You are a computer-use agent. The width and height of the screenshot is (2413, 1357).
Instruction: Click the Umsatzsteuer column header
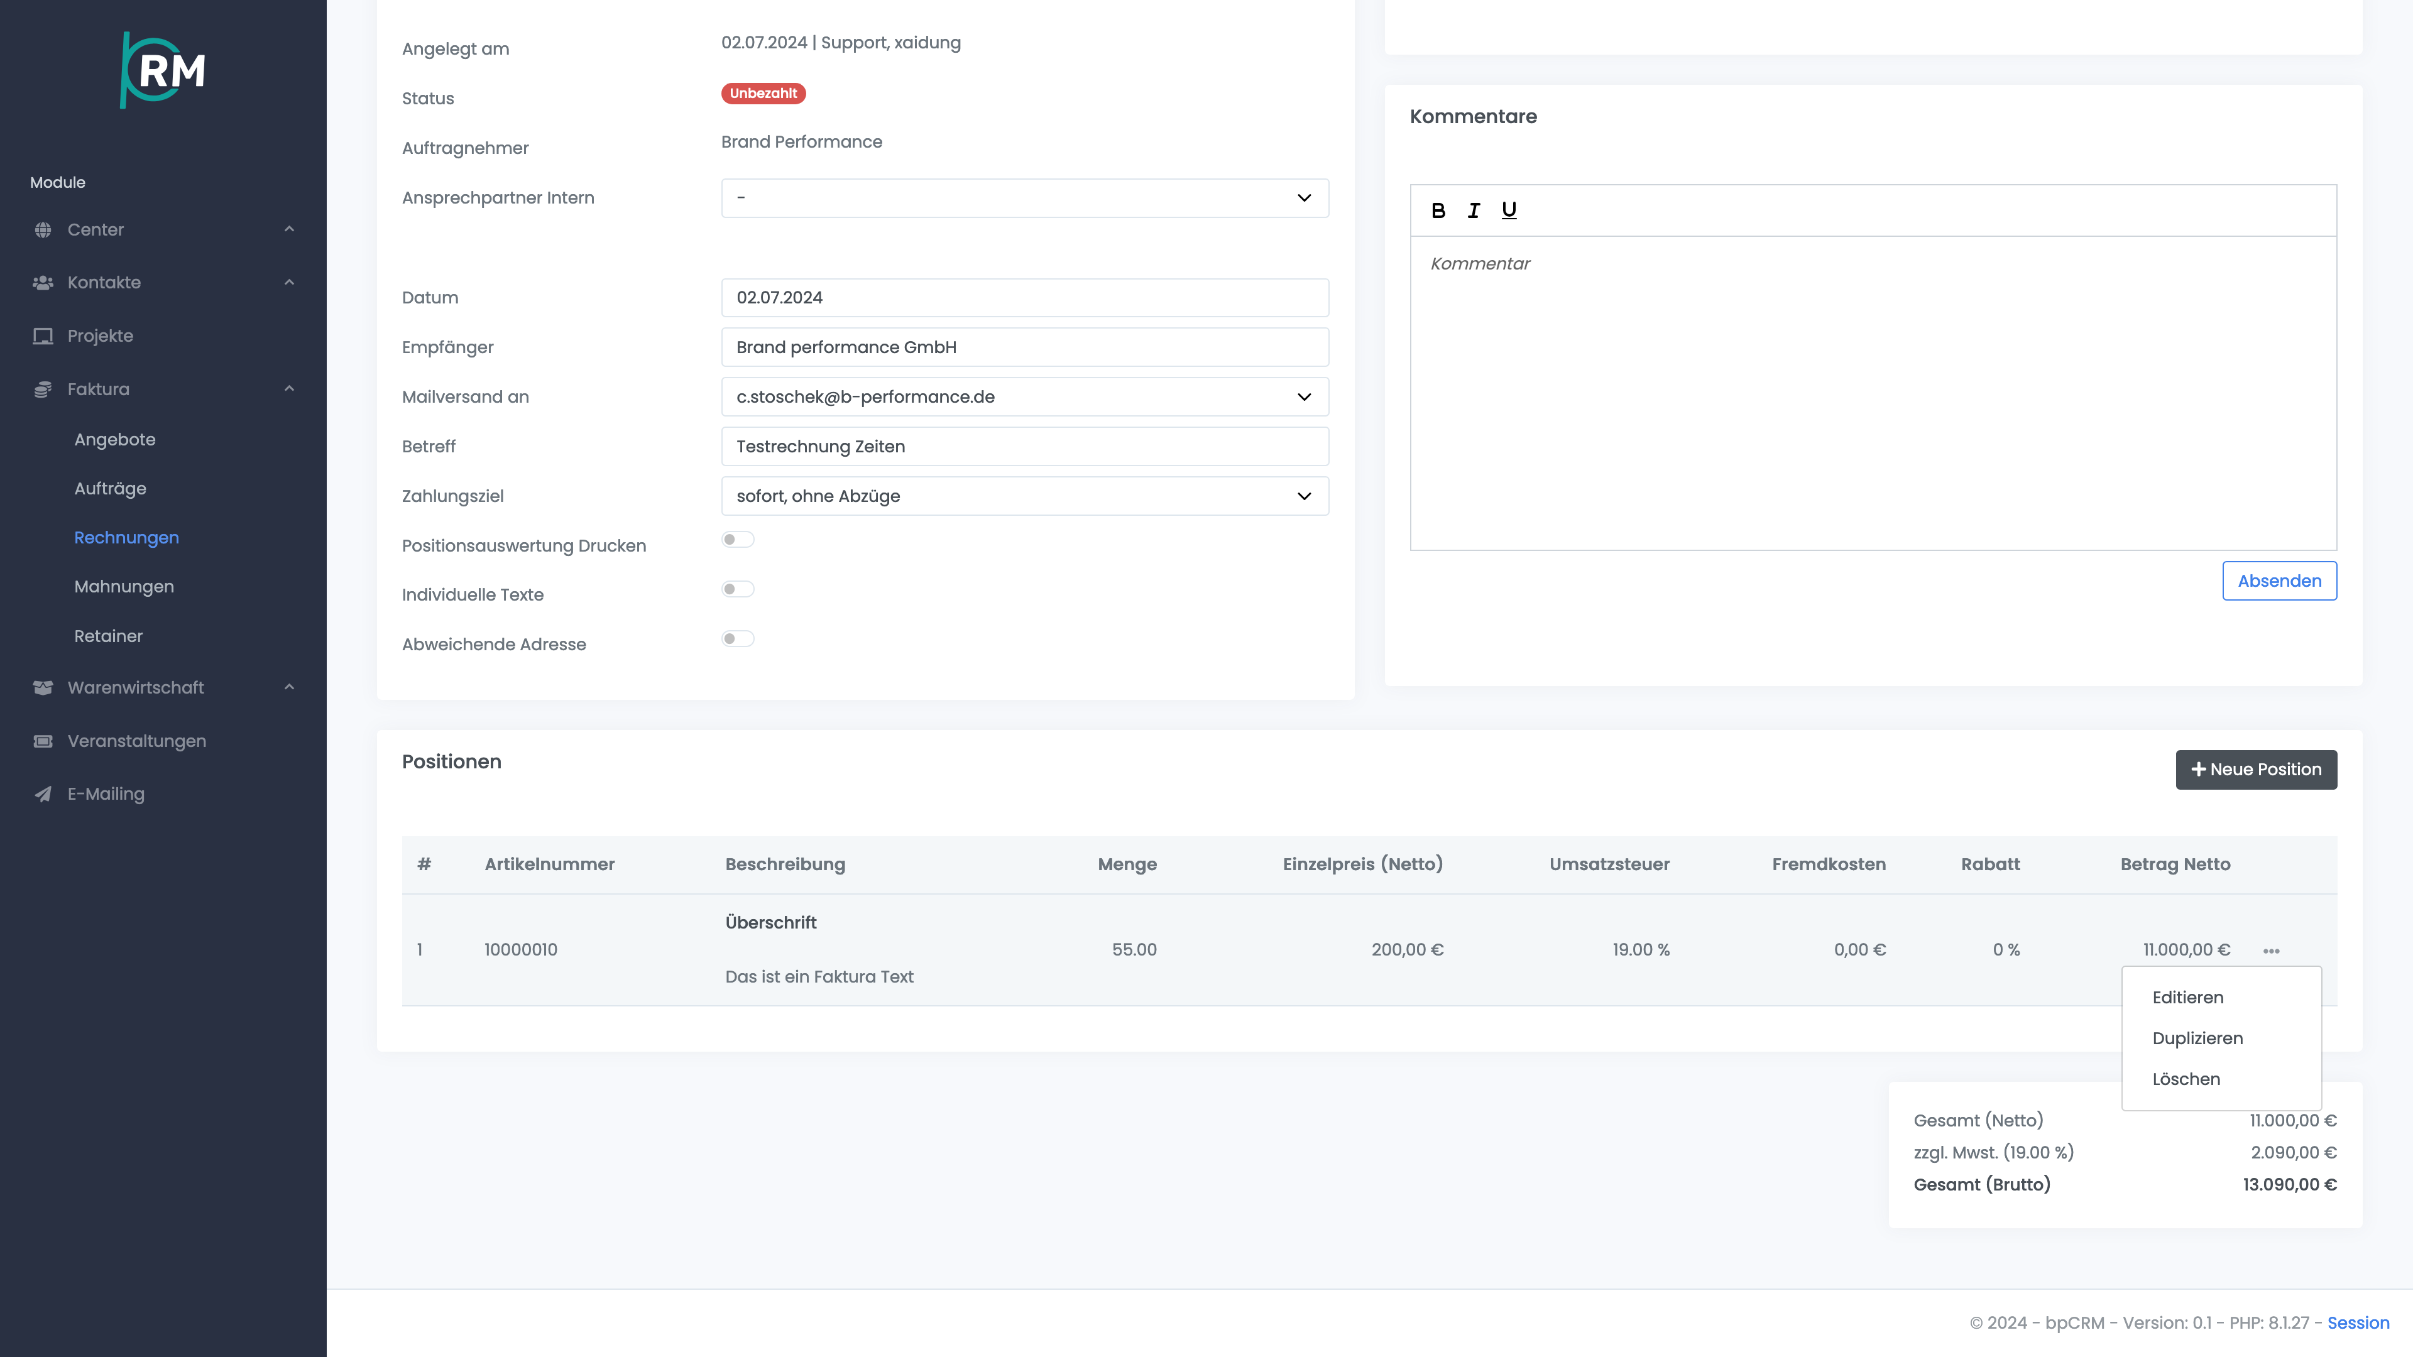[1609, 864]
